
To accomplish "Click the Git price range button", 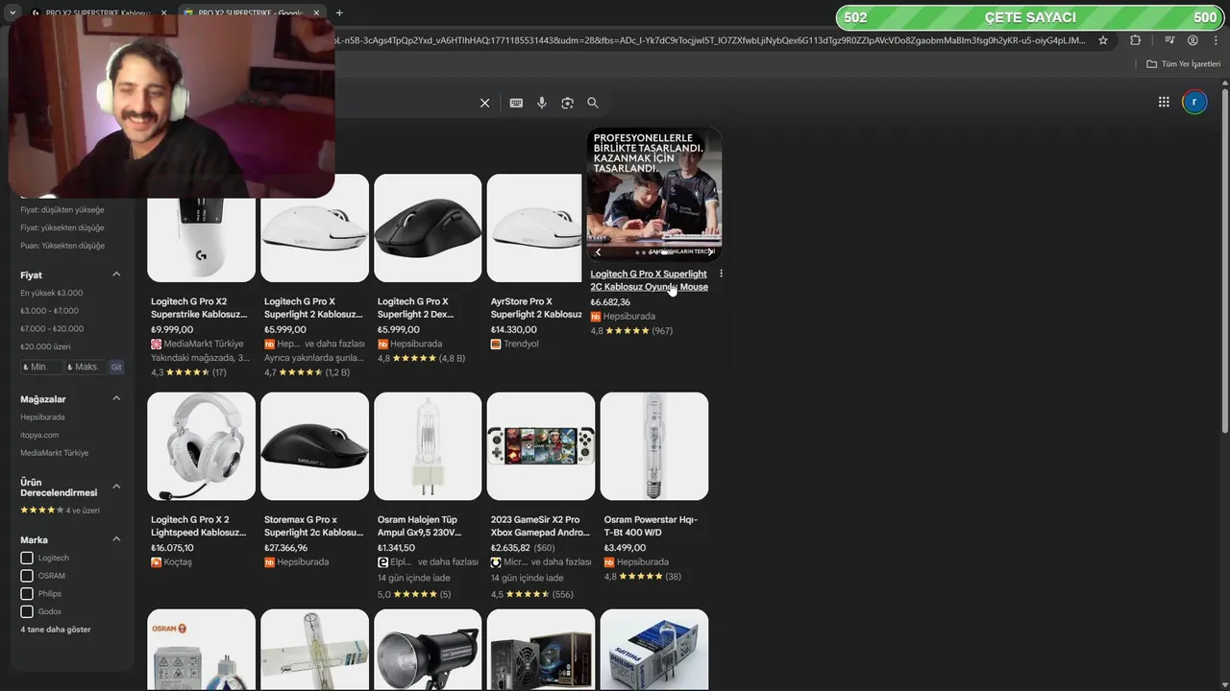I will tap(116, 368).
